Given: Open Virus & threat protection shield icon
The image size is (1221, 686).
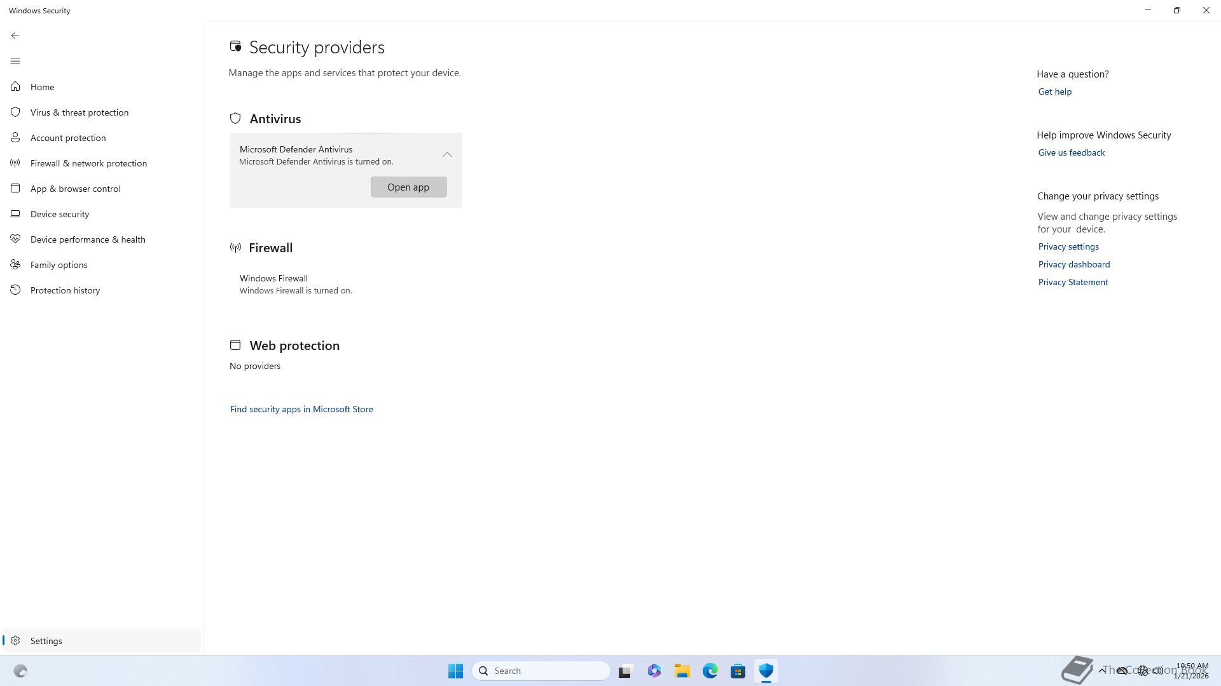Looking at the screenshot, I should [x=15, y=112].
